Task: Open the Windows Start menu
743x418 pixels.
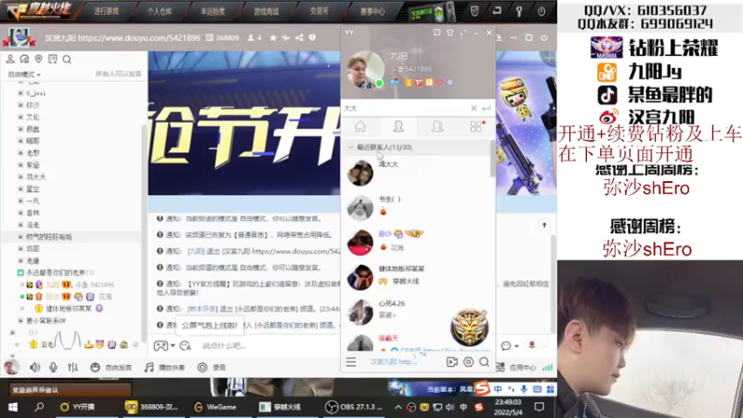Action: [13, 407]
